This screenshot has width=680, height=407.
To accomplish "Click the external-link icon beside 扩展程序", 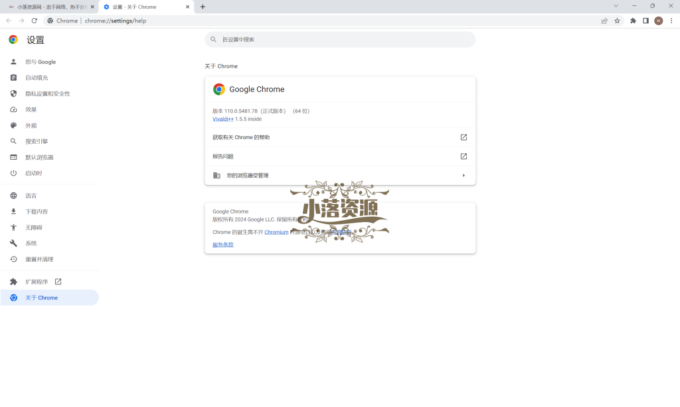I will click(x=58, y=282).
